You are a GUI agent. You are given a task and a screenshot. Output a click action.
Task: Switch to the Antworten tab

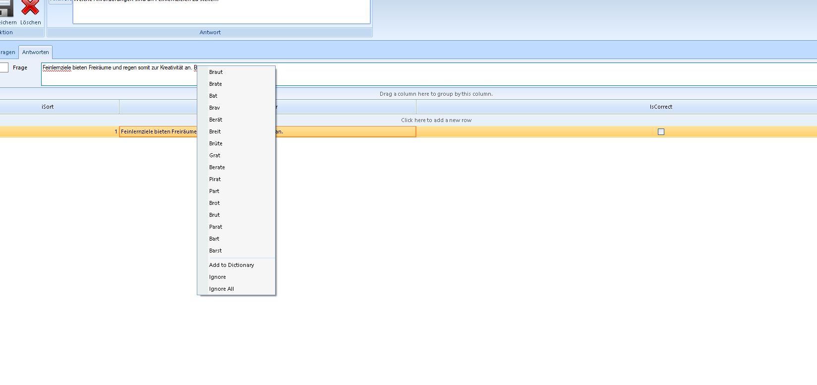point(36,52)
